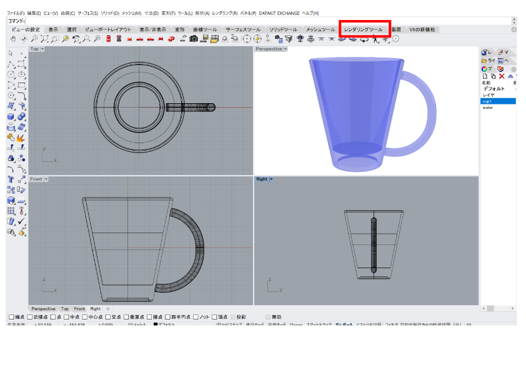
Task: Open the DATAKIT EXCHANGE menu
Action: (279, 13)
